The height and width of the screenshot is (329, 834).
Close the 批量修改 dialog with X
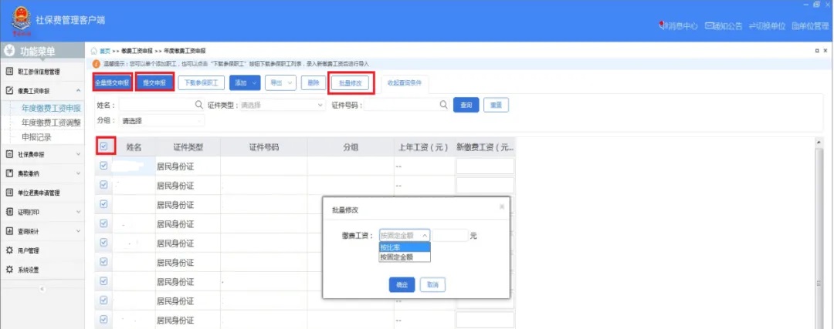click(x=501, y=207)
